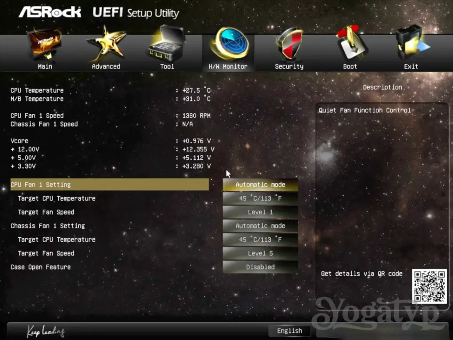
Task: Click the QR code image
Action: click(x=429, y=286)
